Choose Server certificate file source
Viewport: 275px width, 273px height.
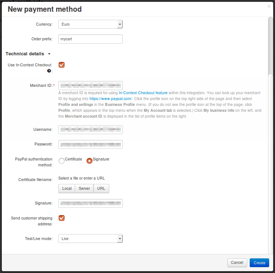(x=84, y=189)
